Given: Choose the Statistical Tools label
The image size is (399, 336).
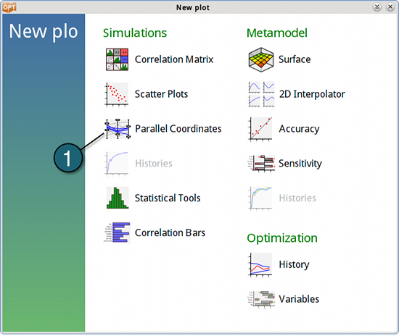Looking at the screenshot, I should (168, 198).
